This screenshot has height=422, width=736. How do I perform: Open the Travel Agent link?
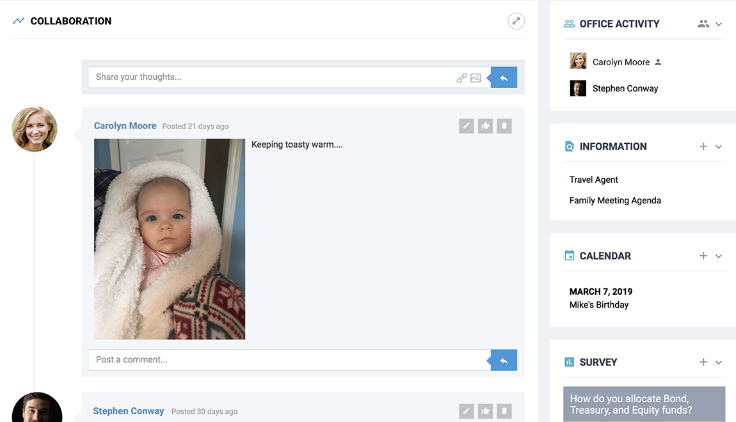(593, 180)
